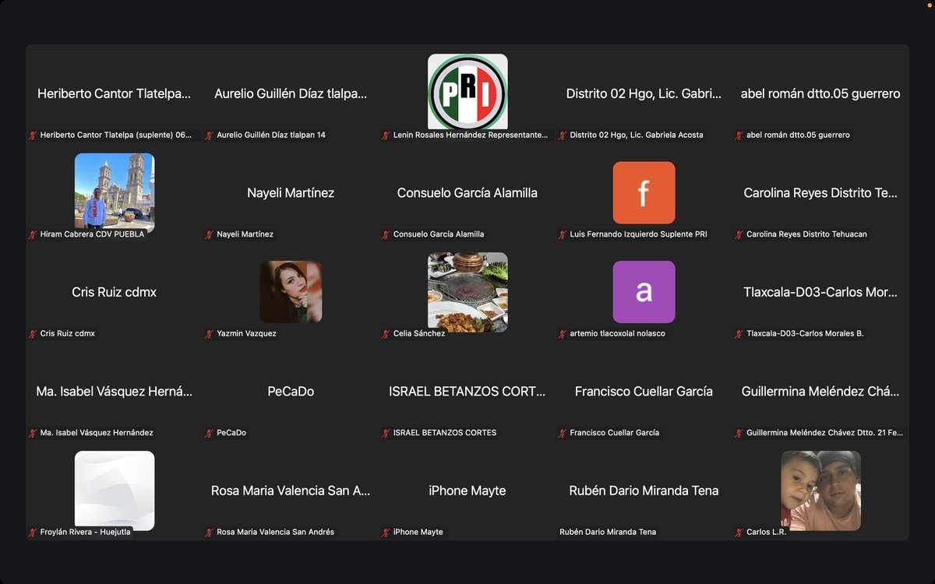This screenshot has height=584, width=935.
Task: Click muted mic icon for Distrito 02 Hgo
Action: pos(563,135)
